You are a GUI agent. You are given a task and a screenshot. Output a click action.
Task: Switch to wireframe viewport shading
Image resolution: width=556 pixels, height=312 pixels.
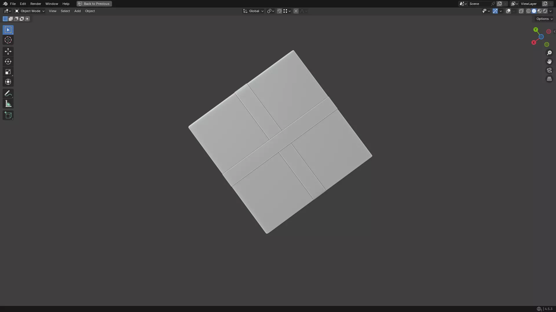click(528, 11)
